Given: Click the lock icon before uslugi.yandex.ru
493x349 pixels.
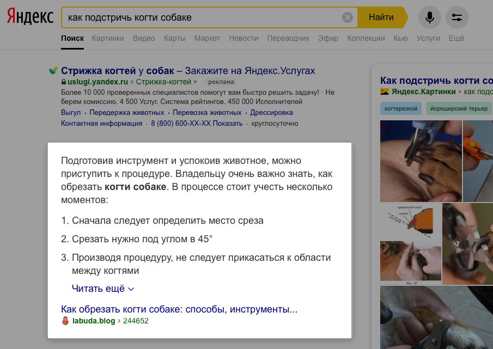Looking at the screenshot, I should [64, 82].
